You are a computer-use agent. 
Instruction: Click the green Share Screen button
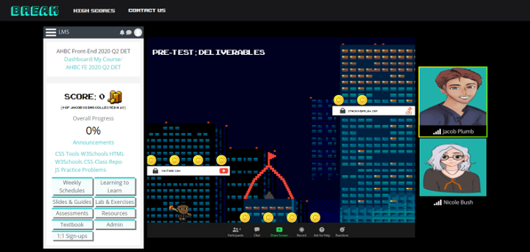[279, 232]
